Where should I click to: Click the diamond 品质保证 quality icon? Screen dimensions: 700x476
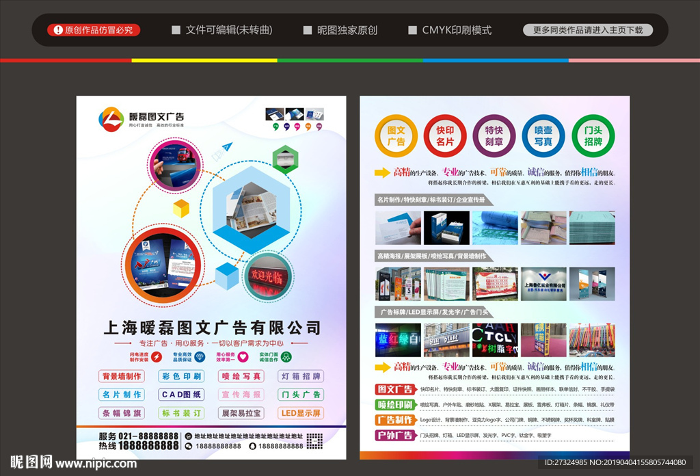click(200, 357)
